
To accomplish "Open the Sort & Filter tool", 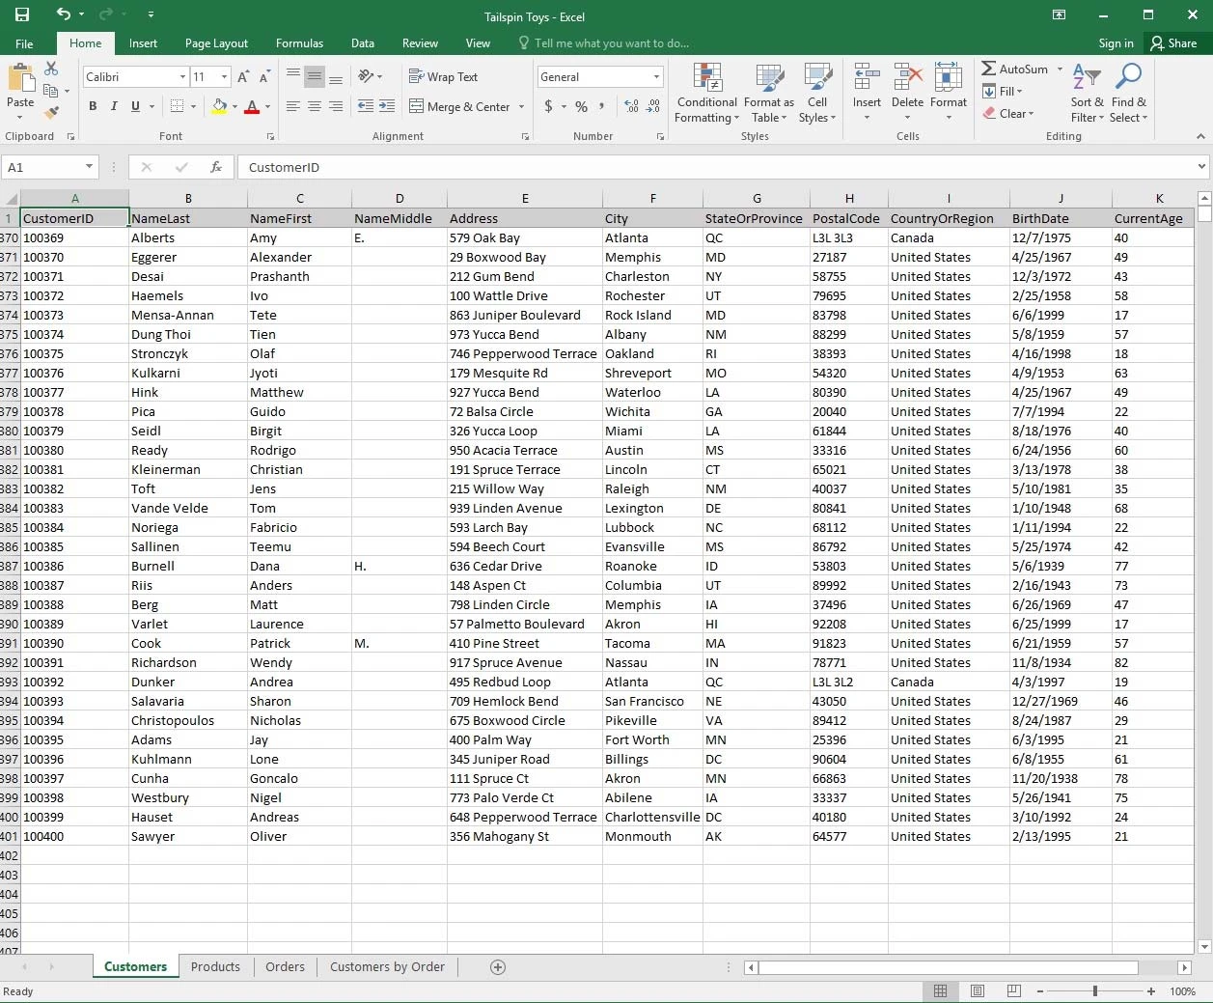I will 1087,94.
